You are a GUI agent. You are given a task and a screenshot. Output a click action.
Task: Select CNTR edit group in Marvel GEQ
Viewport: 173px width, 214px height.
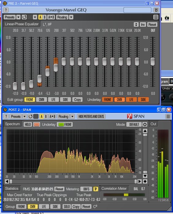point(41,100)
